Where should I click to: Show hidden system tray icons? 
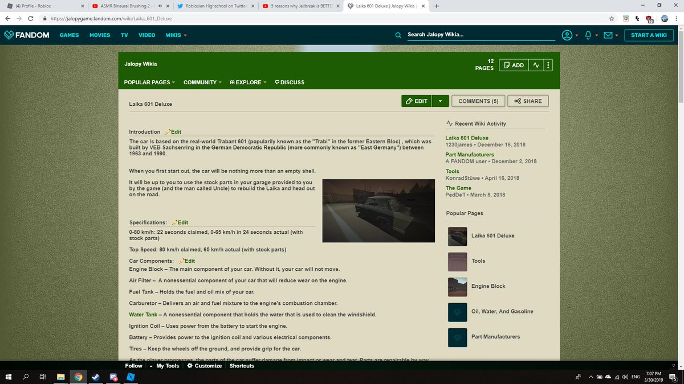tap(590, 377)
